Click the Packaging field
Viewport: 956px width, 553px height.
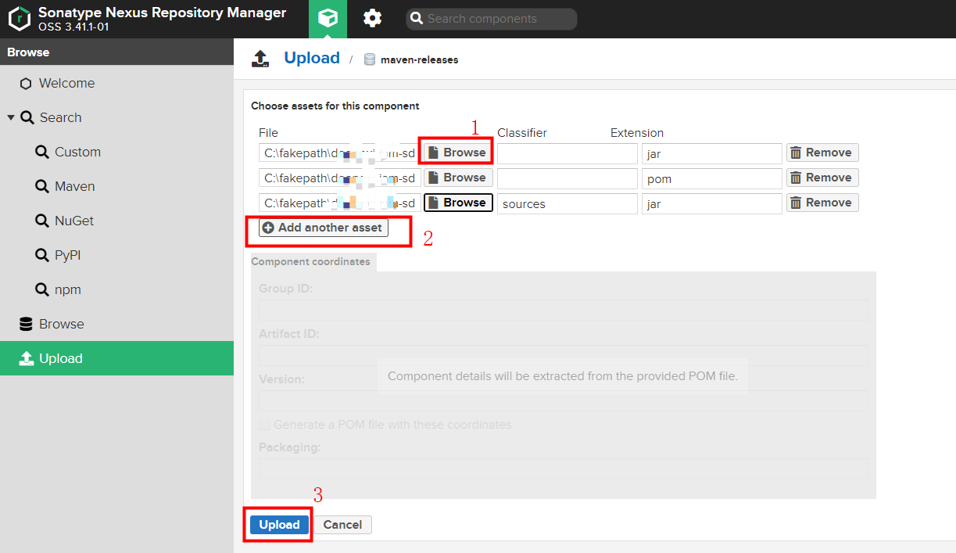point(564,469)
